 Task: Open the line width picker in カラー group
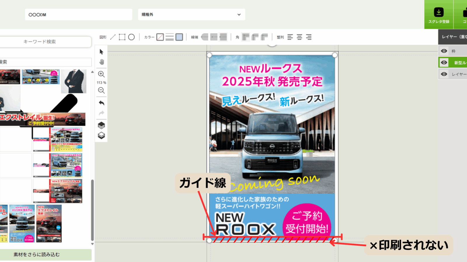click(x=170, y=37)
